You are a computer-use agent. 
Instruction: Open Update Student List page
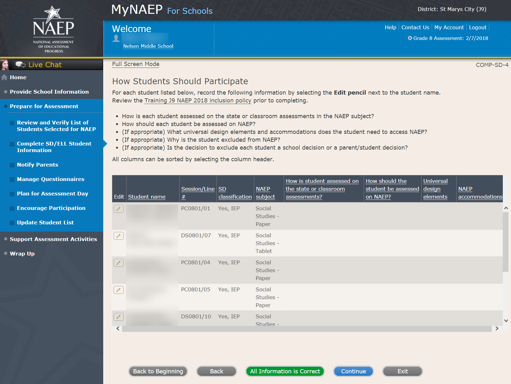[x=45, y=222]
